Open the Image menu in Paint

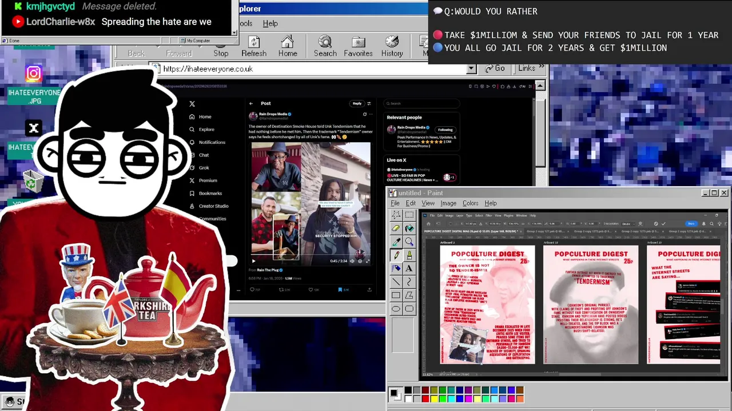pos(448,203)
